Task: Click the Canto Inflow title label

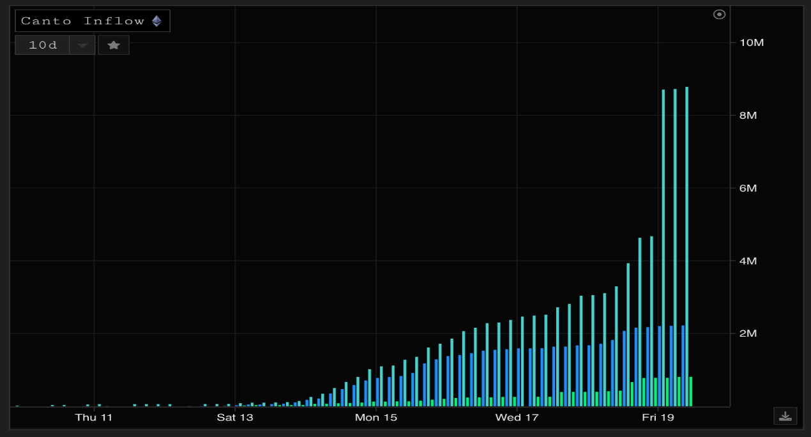Action: [x=83, y=21]
